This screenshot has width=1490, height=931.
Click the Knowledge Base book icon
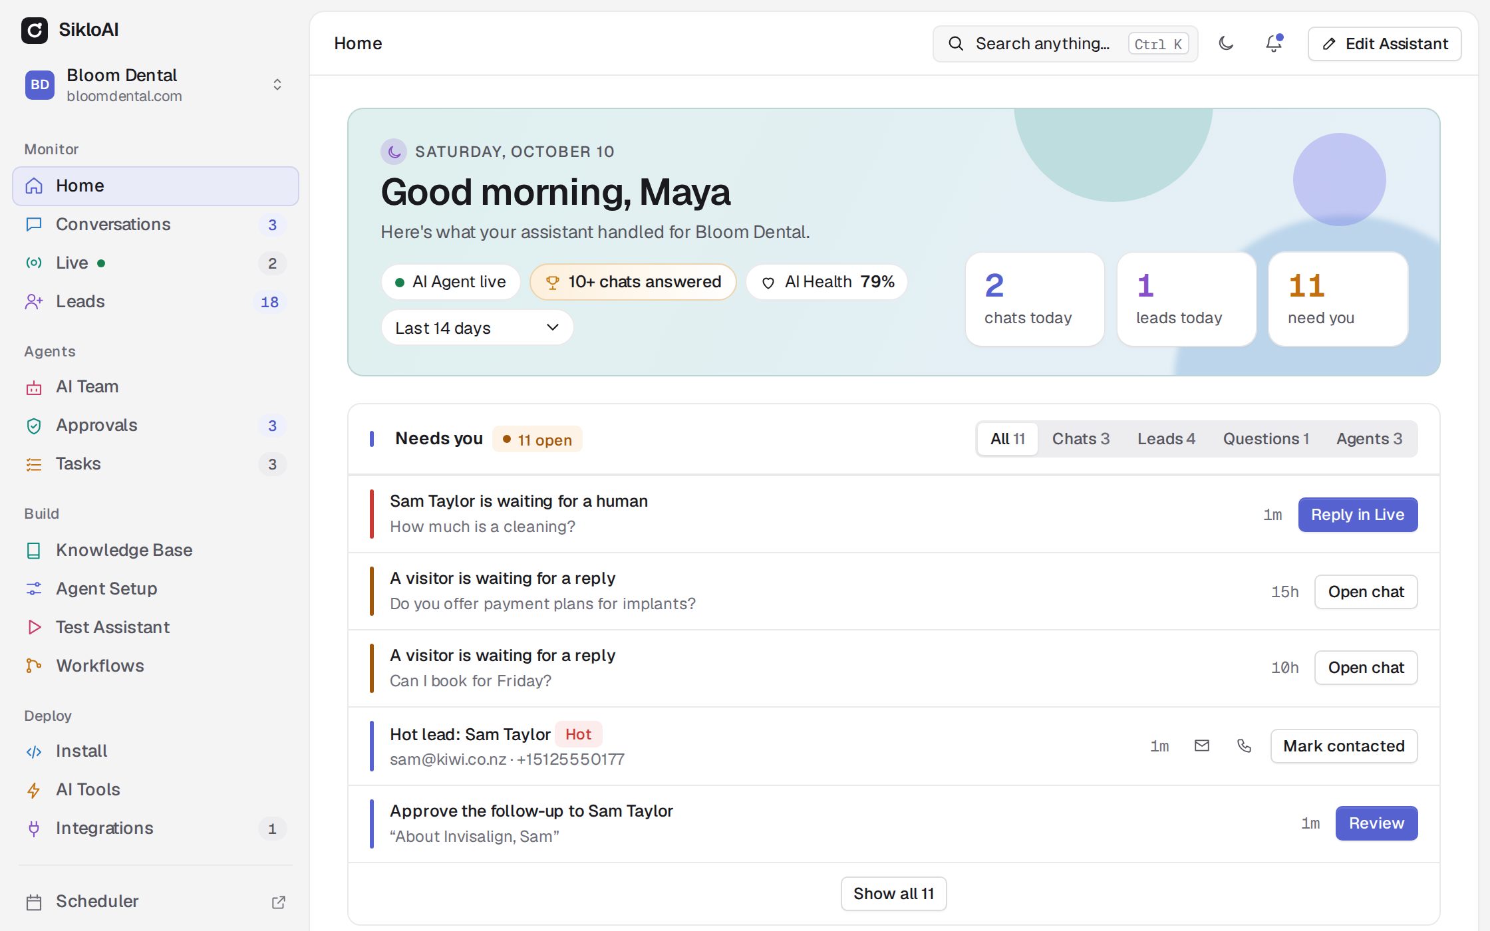(34, 551)
